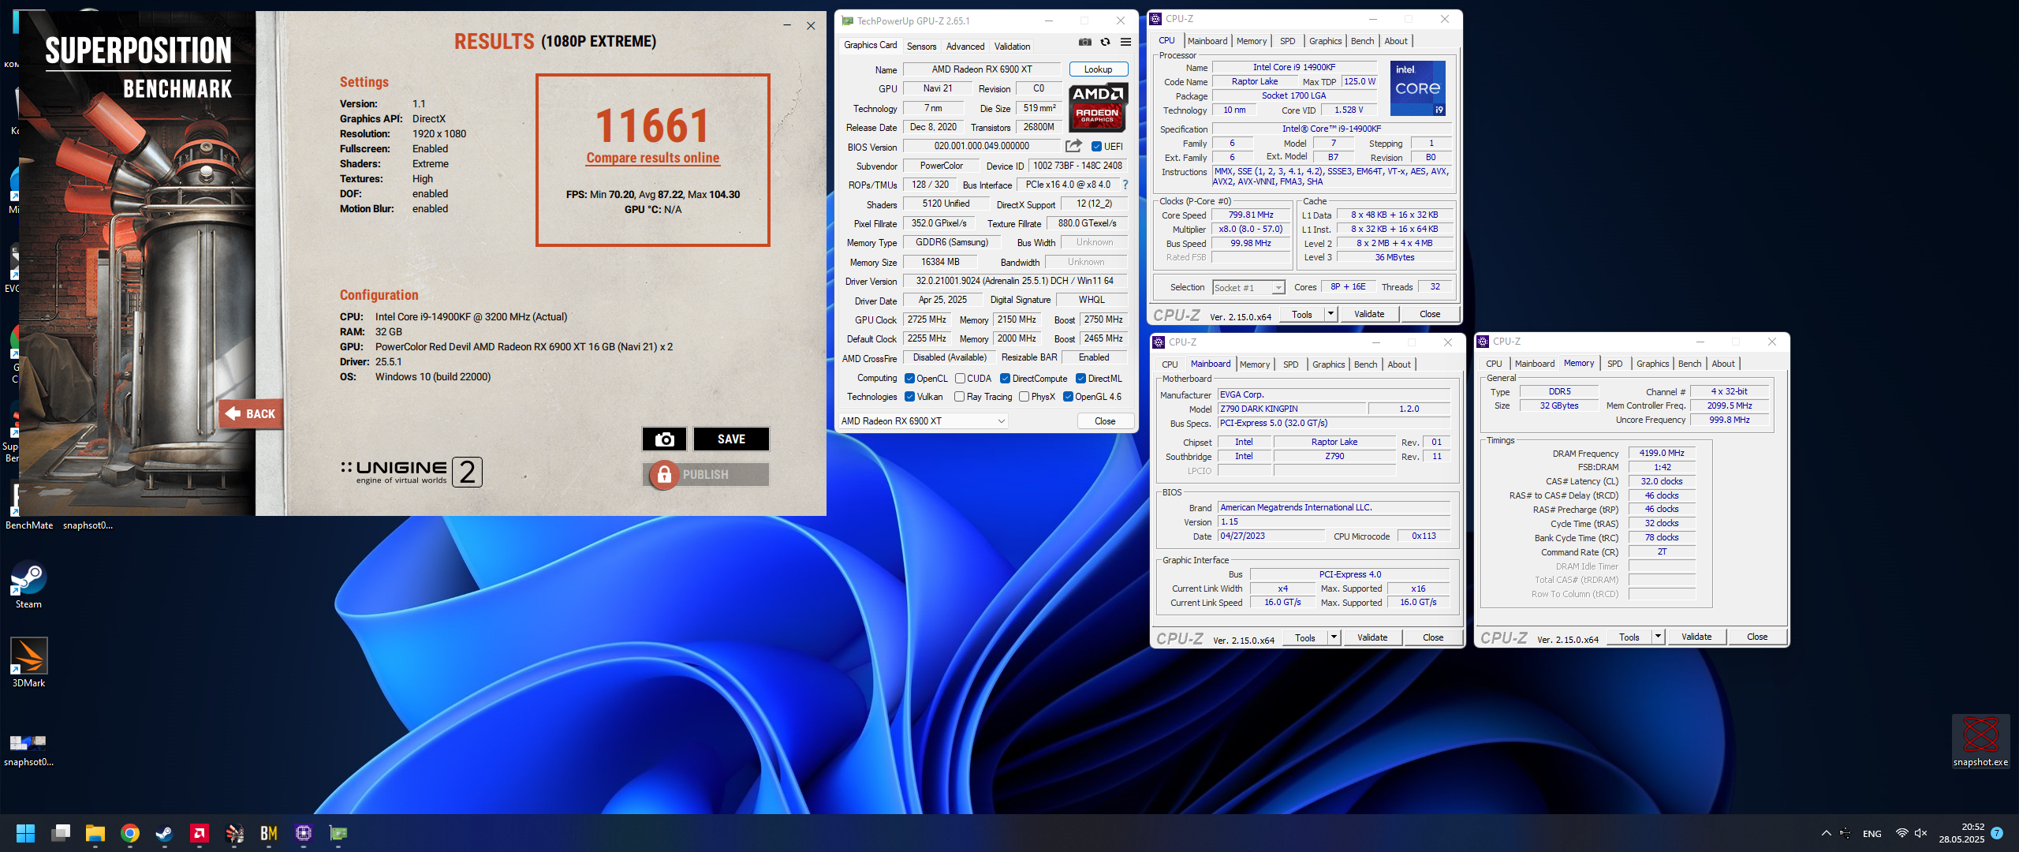Expand Tools dropdown arrow in Memory window
Screen dimensions: 2019x852
pyautogui.click(x=1658, y=637)
